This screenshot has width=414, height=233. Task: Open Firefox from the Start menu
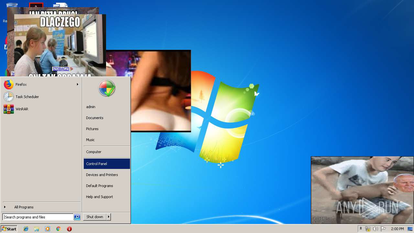click(41, 84)
